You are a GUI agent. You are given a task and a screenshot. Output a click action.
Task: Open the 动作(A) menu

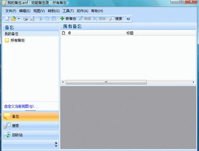tap(82, 11)
